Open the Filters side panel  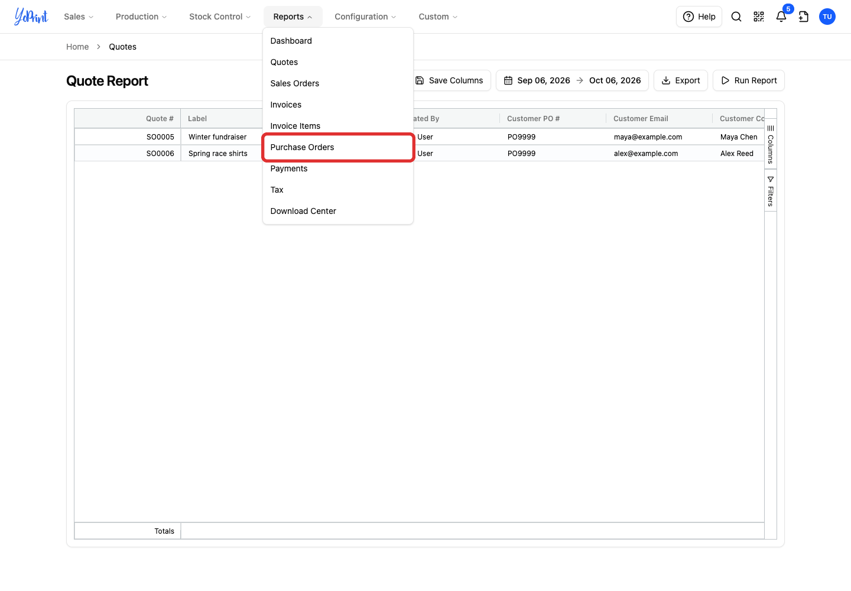tap(771, 191)
